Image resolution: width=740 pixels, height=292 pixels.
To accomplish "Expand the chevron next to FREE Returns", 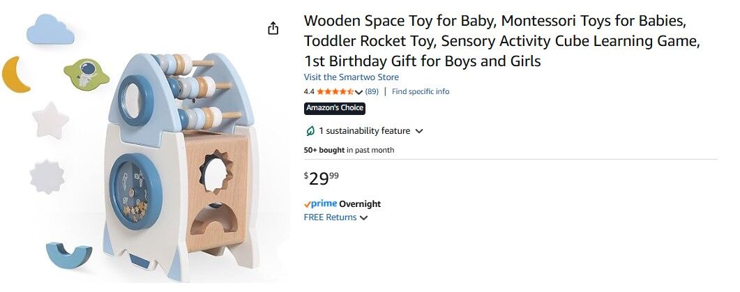I will point(364,218).
